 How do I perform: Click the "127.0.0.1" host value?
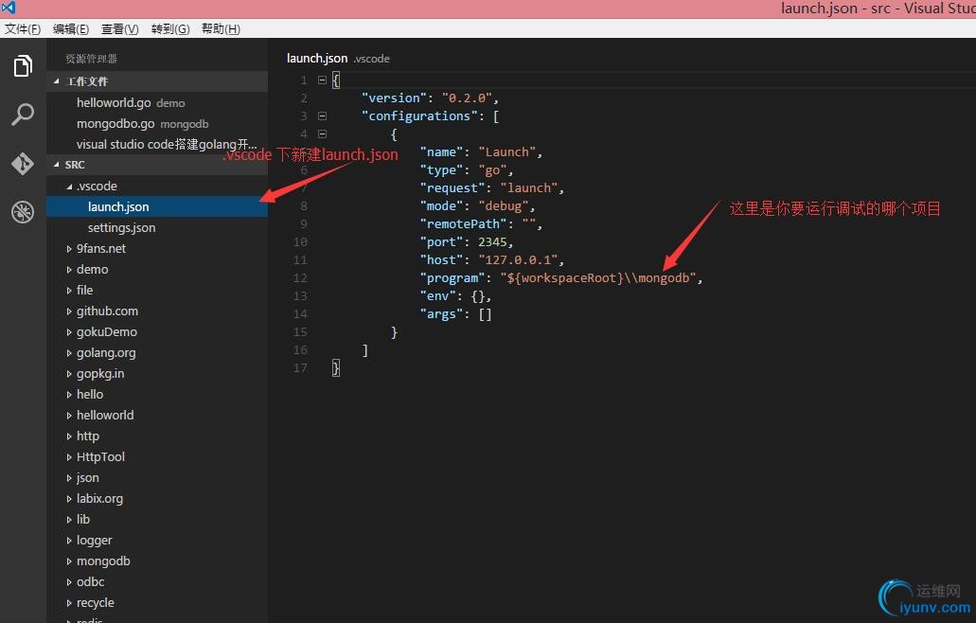[519, 260]
